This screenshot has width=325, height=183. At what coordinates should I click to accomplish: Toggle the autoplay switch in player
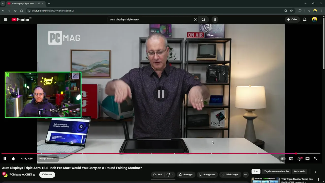(x=282, y=159)
